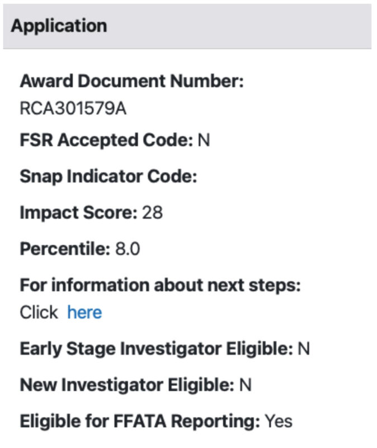Click the Snap Indicator Code label
This screenshot has height=448, width=377.
(109, 176)
